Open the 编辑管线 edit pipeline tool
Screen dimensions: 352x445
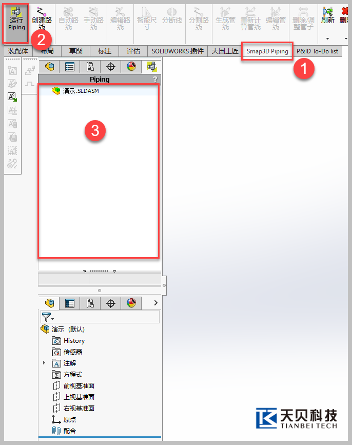coord(276,20)
